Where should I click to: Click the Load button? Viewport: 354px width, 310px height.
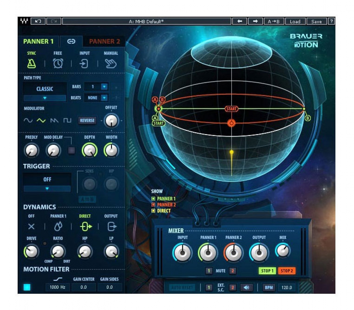[295, 21]
